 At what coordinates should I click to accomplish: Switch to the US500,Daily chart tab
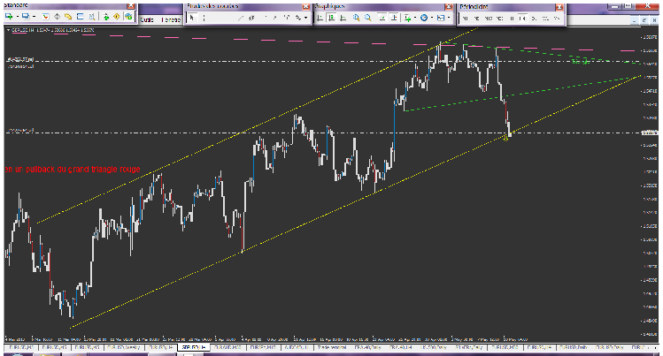(434, 347)
